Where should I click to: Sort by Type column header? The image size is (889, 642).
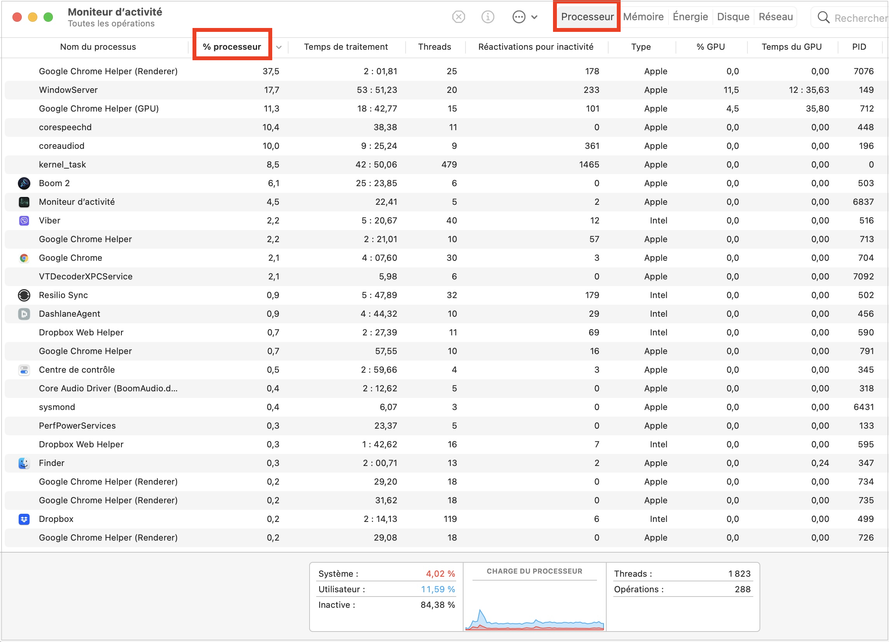(x=641, y=47)
